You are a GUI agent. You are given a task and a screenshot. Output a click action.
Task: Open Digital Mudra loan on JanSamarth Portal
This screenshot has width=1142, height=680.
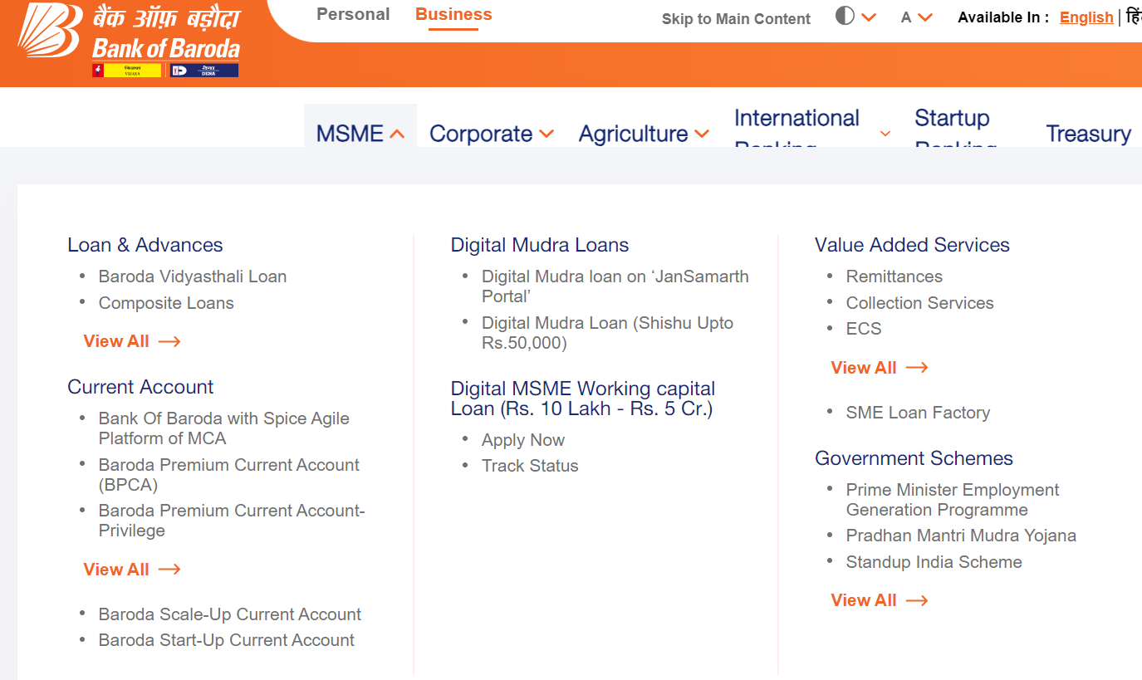pyautogui.click(x=615, y=286)
